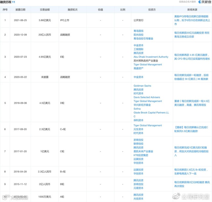Open the 工银国际 investor link

tap(138, 49)
